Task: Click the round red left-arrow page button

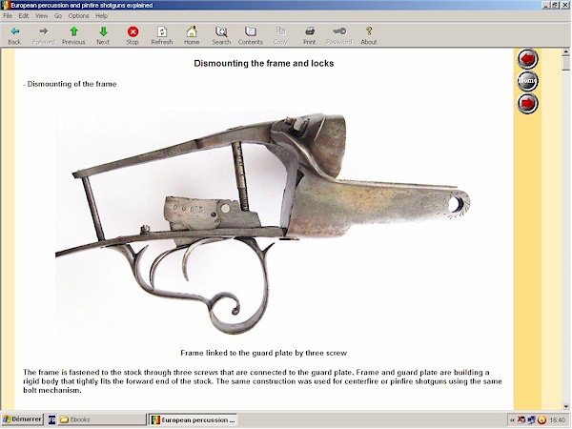Action: pyautogui.click(x=527, y=58)
